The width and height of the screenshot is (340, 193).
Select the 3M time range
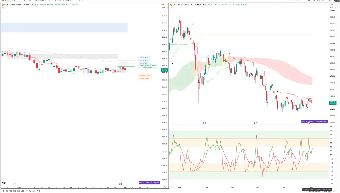[14, 191]
